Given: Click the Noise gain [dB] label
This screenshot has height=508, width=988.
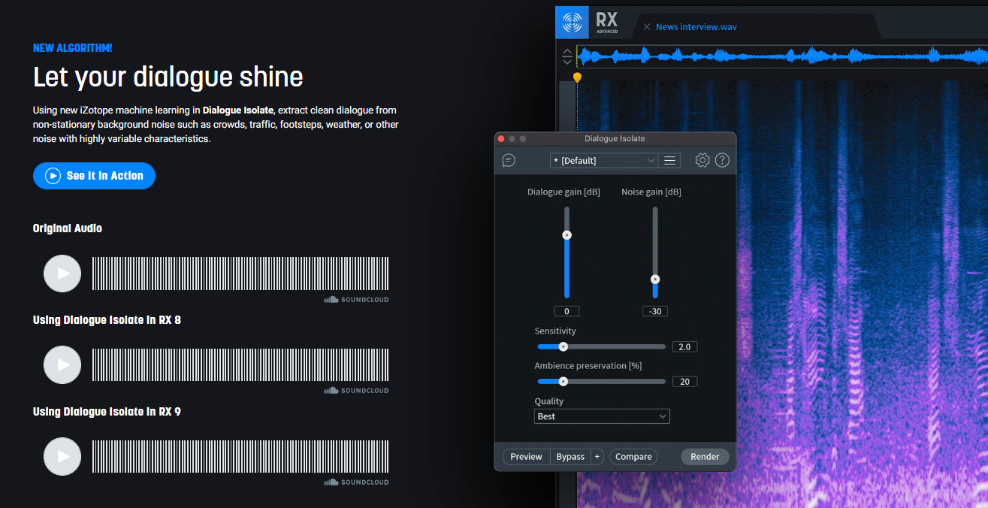Looking at the screenshot, I should point(651,192).
